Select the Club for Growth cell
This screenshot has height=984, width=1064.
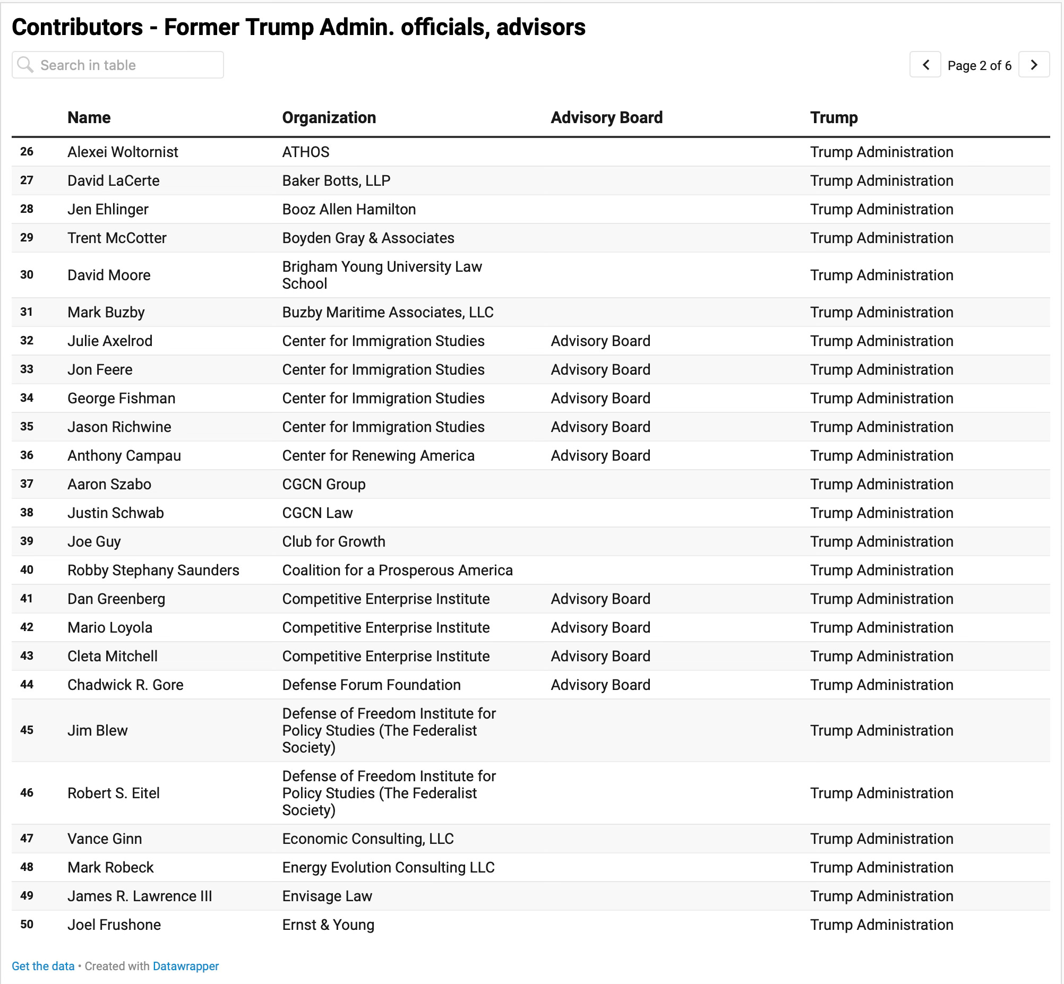[334, 541]
